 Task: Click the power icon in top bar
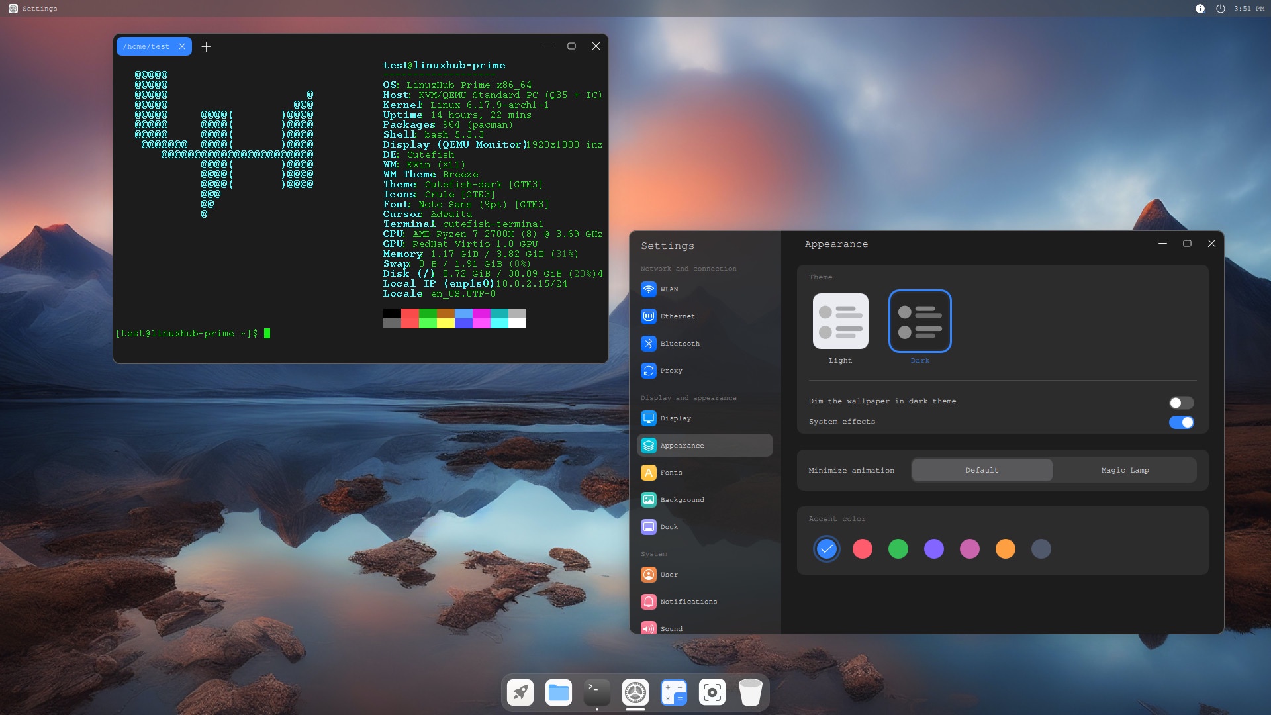[1220, 9]
